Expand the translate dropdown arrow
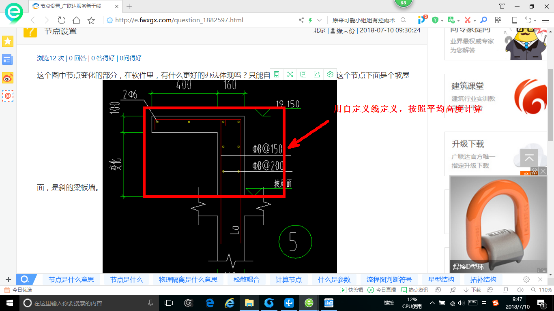 458,21
